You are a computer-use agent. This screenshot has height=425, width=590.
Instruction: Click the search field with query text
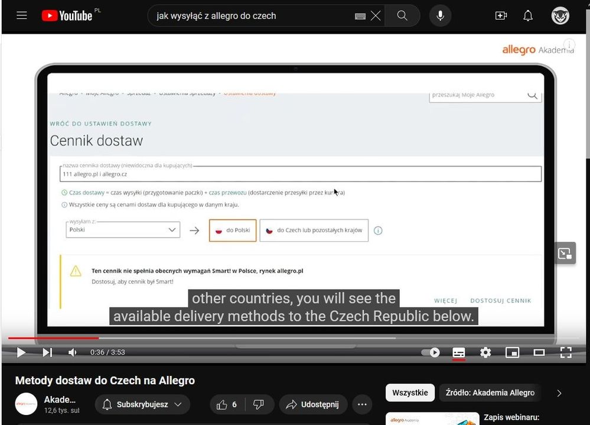250,16
